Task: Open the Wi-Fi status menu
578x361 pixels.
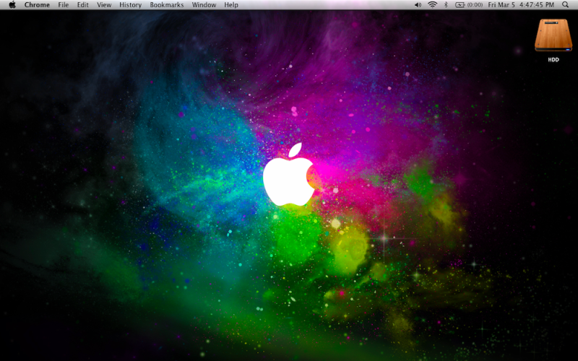Action: (432, 5)
